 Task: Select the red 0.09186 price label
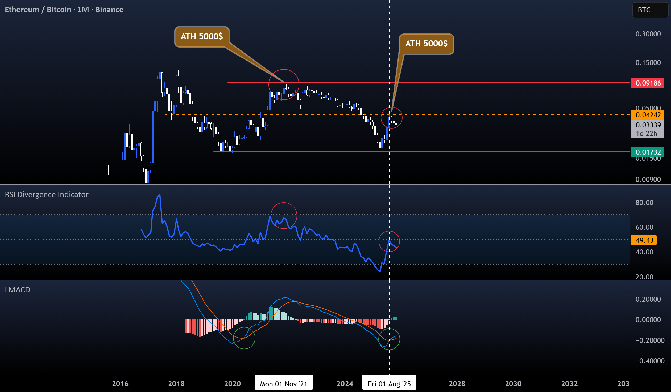pos(647,83)
